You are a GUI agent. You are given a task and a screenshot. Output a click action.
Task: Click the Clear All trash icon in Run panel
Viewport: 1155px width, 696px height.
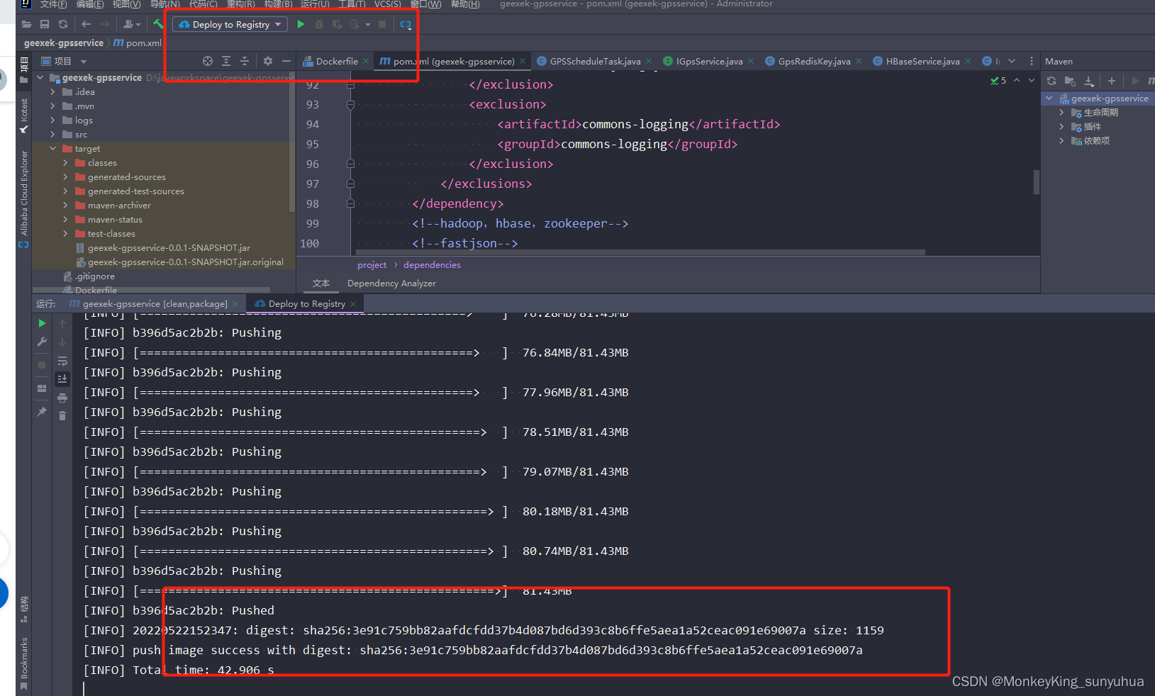(x=62, y=416)
